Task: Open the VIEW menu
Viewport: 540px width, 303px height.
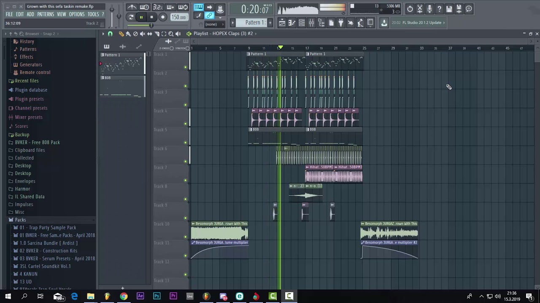Action: (62, 14)
